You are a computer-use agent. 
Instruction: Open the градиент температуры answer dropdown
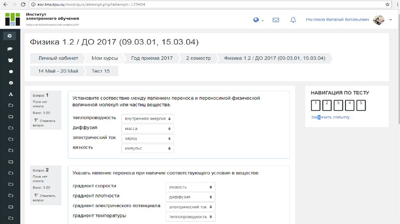click(190, 217)
